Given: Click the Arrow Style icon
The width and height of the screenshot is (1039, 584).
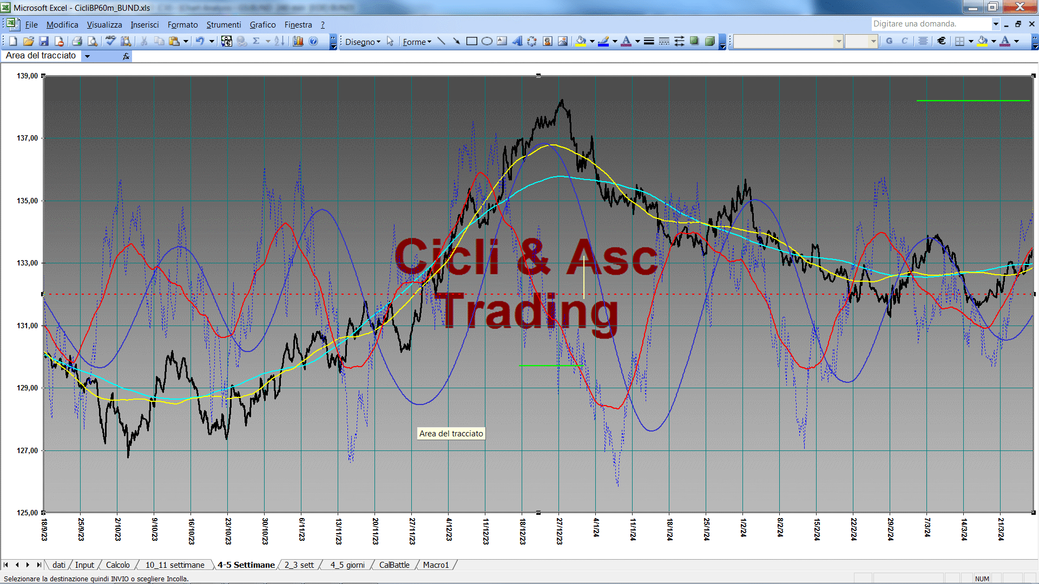Looking at the screenshot, I should pyautogui.click(x=679, y=42).
